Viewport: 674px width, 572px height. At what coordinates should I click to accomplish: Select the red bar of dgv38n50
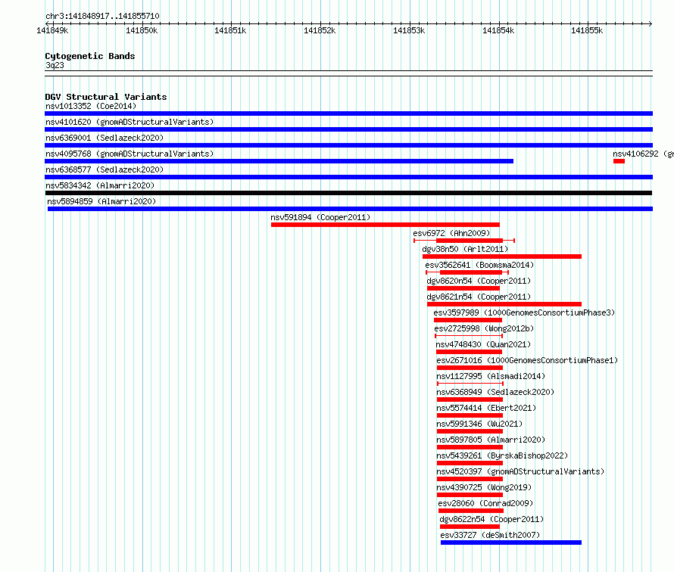click(502, 256)
